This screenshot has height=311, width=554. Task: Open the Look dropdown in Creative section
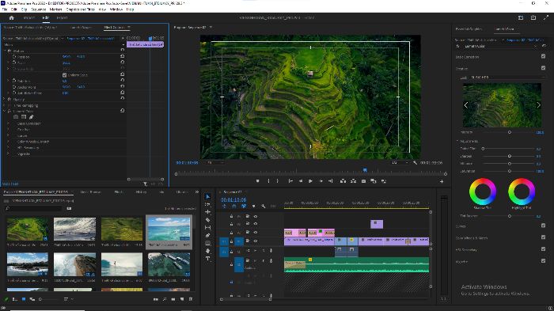click(x=507, y=77)
